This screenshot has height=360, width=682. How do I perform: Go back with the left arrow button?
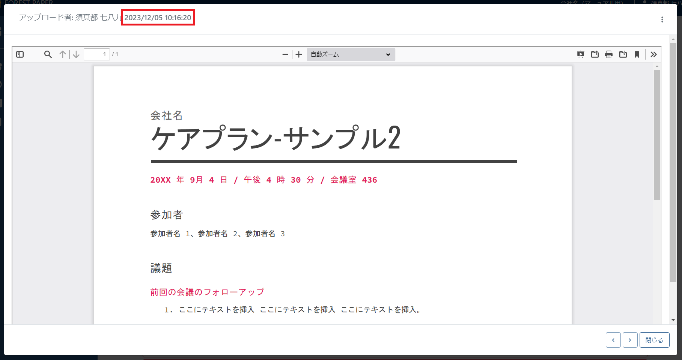pyautogui.click(x=613, y=340)
